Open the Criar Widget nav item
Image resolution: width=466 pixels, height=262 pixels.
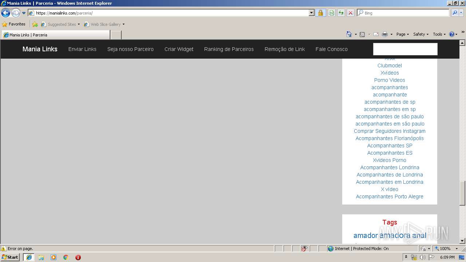179,49
